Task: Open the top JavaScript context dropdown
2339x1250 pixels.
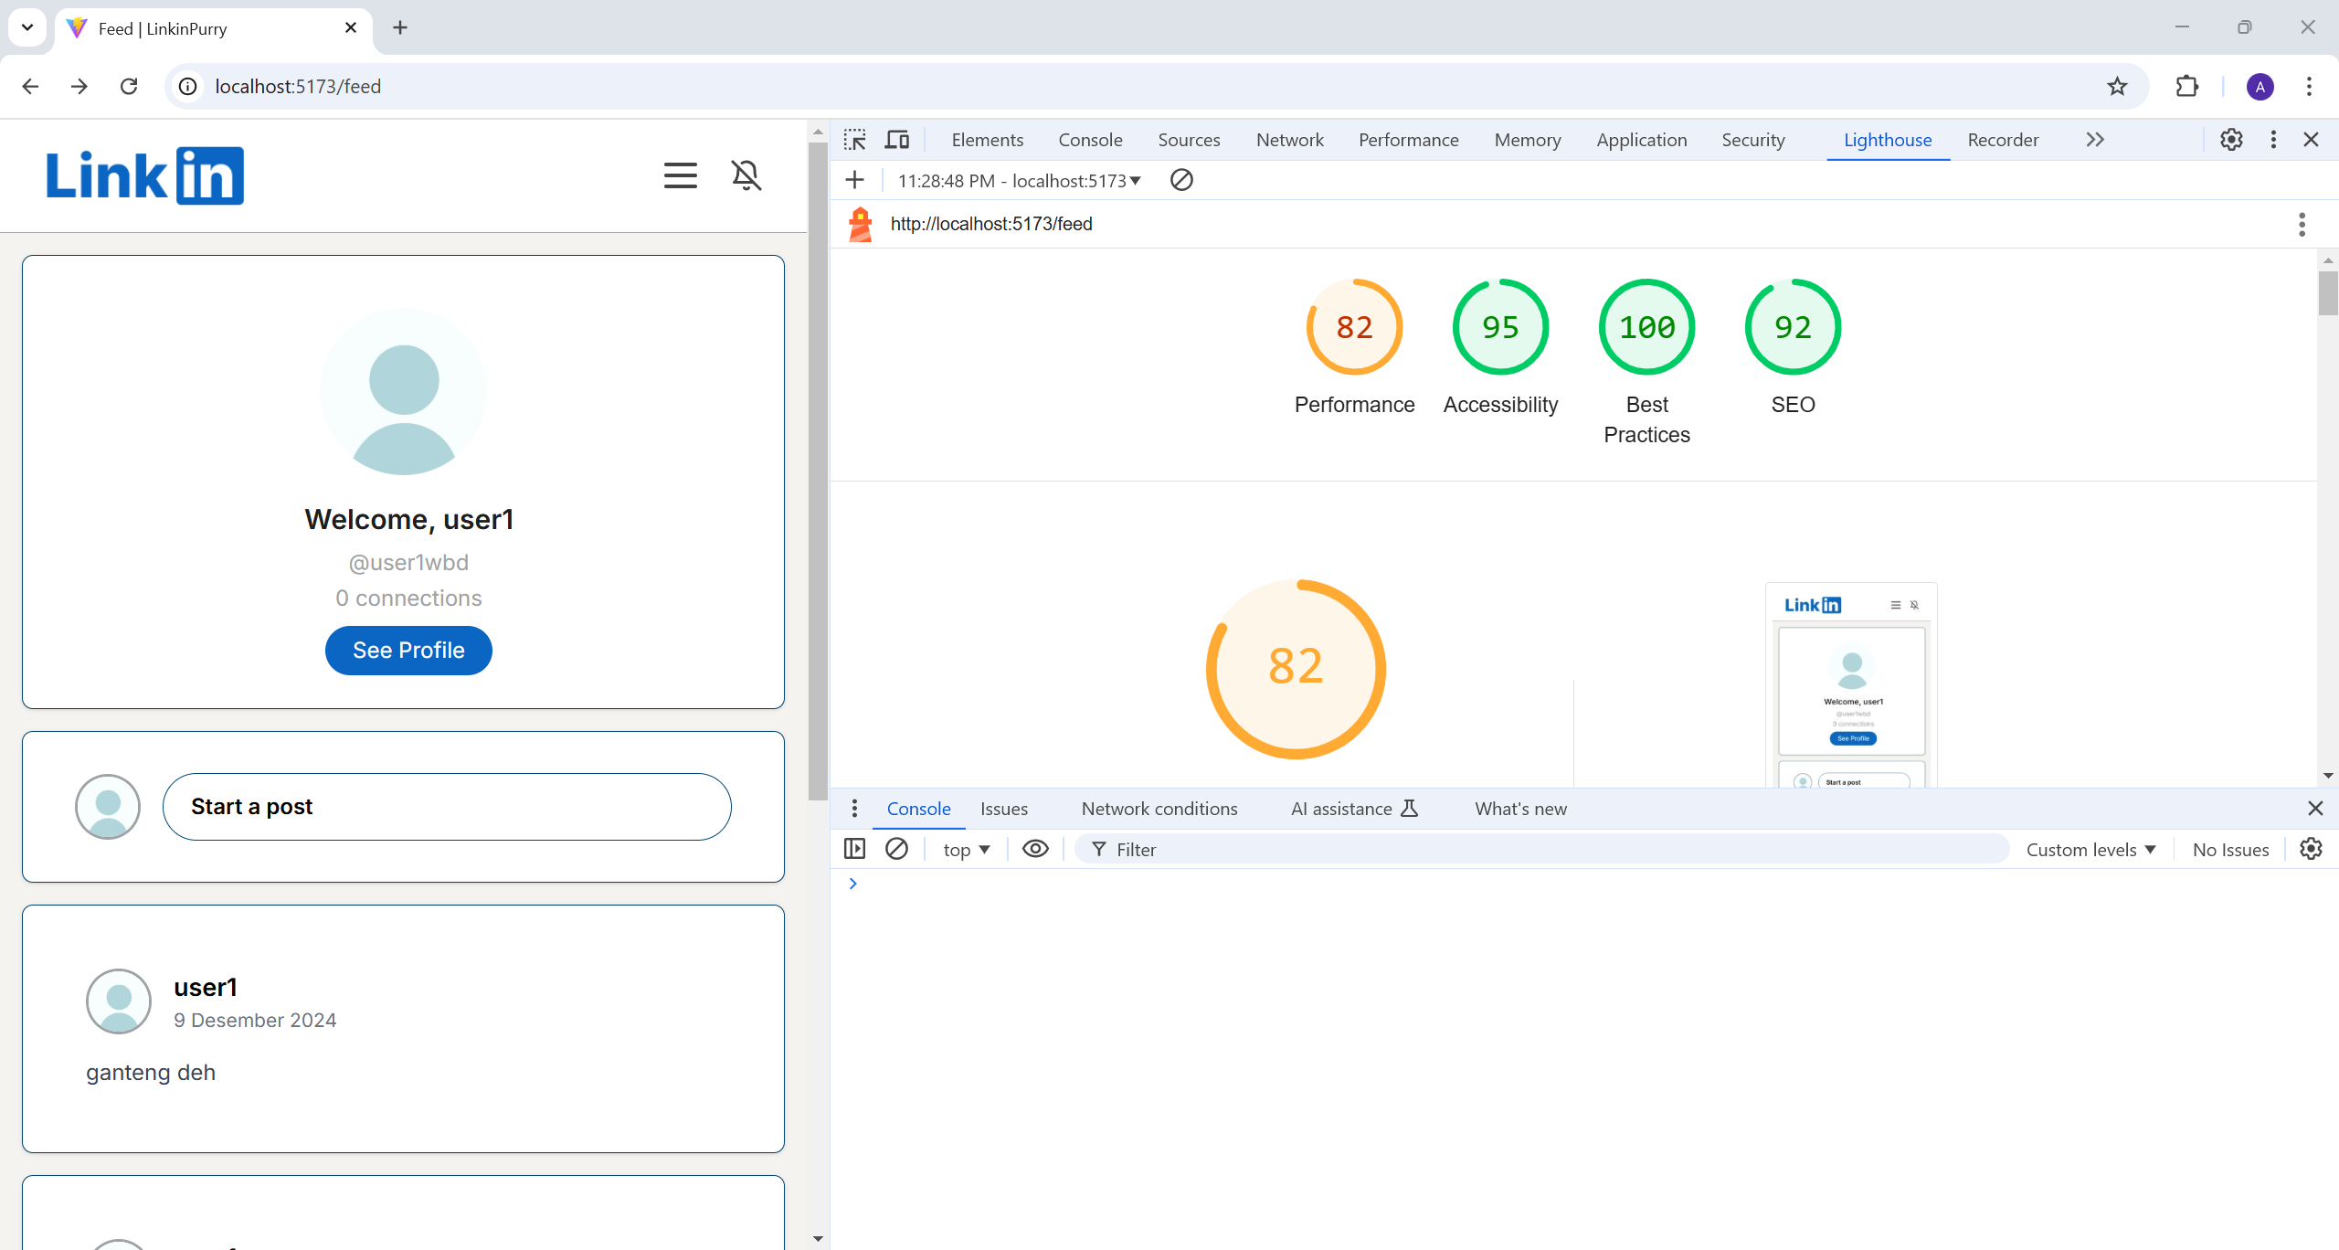Action: [x=967, y=850]
